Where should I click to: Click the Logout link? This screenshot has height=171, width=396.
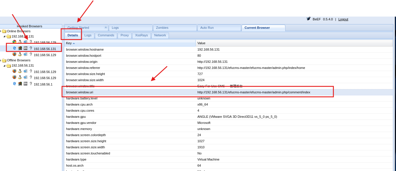click(x=343, y=19)
